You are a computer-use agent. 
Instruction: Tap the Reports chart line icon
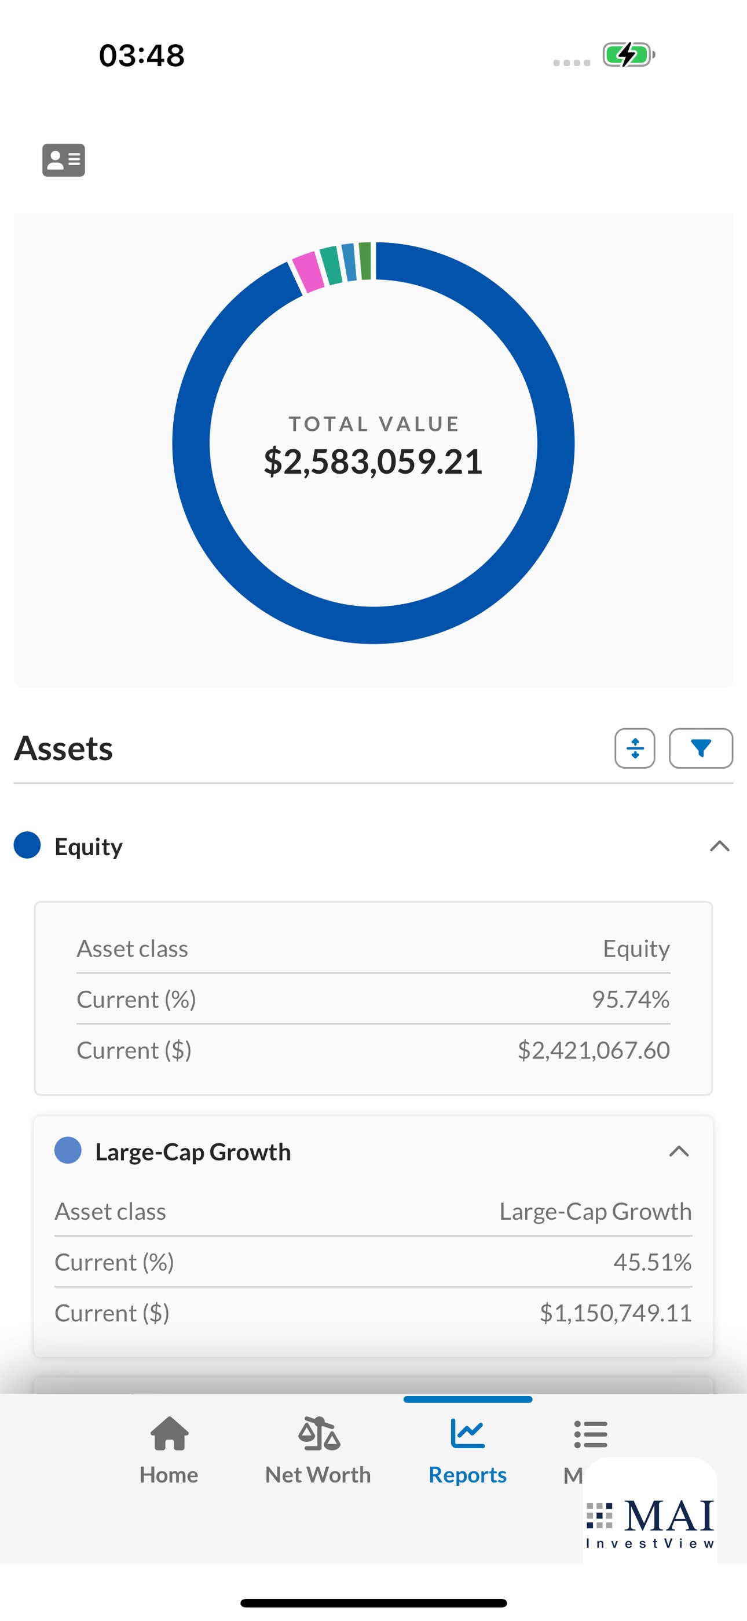point(468,1433)
